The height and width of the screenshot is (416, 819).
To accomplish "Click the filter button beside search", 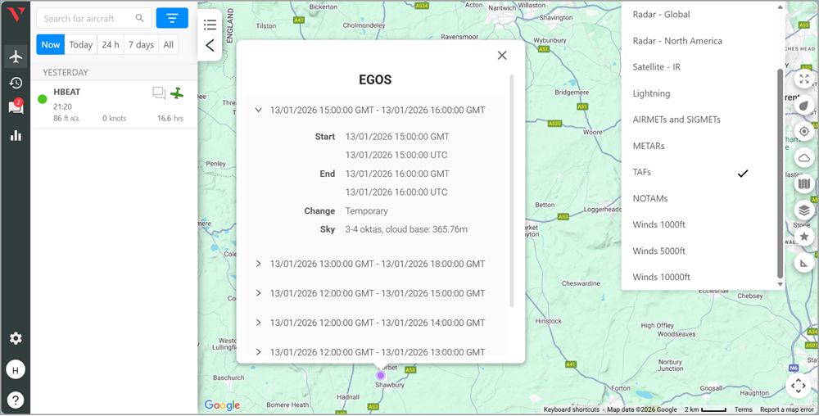I will 172,18.
